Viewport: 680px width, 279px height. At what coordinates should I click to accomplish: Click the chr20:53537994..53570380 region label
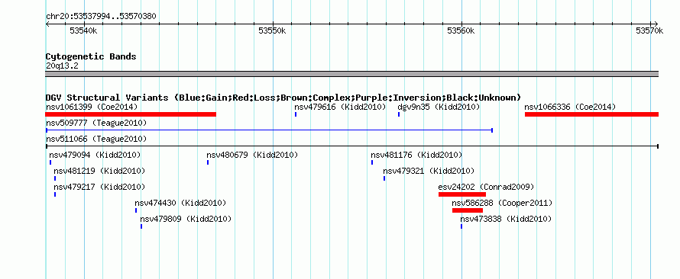pyautogui.click(x=101, y=17)
